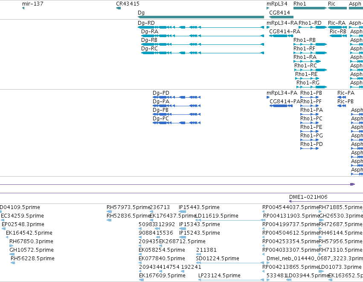
Task: Click the Rho1-PG protein label
Action: [312, 136]
